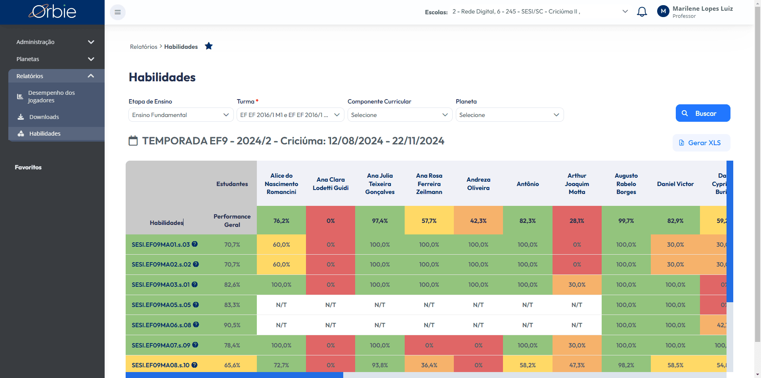Click the help icon beside SESI.EF09MA01.s.03

pyautogui.click(x=195, y=244)
